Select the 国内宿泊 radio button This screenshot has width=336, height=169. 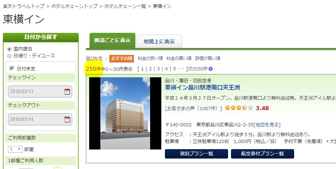click(x=9, y=49)
